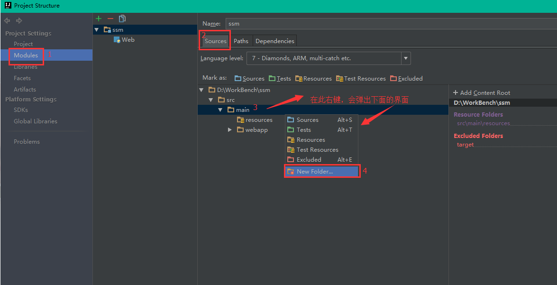
Task: Click the green plus add module icon
Action: pos(99,18)
